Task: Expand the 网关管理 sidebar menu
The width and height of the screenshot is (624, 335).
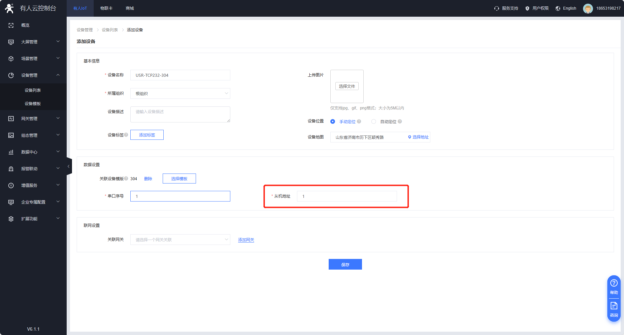Action: click(33, 118)
